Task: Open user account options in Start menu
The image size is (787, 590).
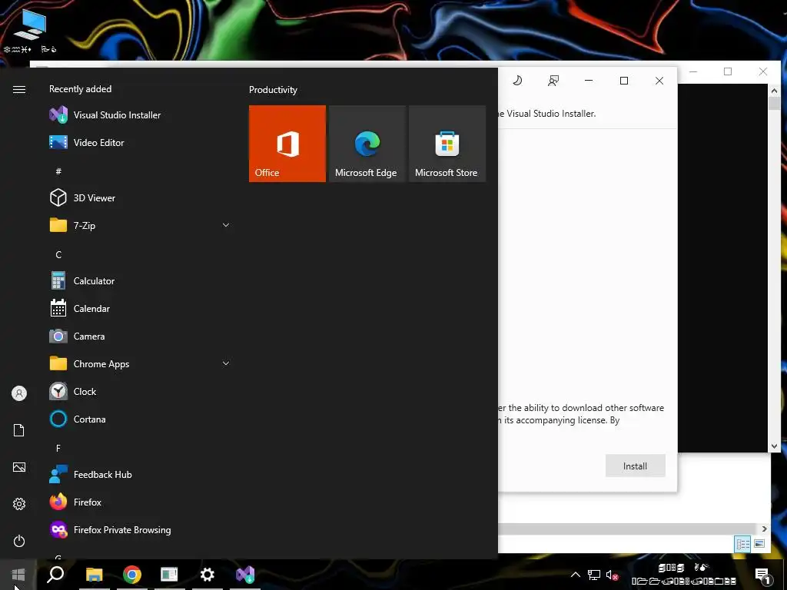Action: click(x=19, y=393)
